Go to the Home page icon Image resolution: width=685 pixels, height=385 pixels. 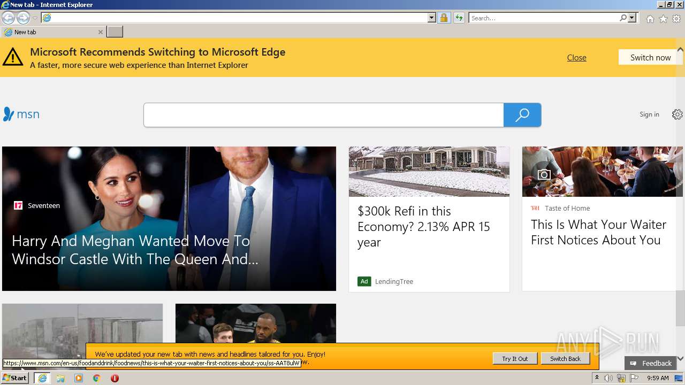(650, 19)
